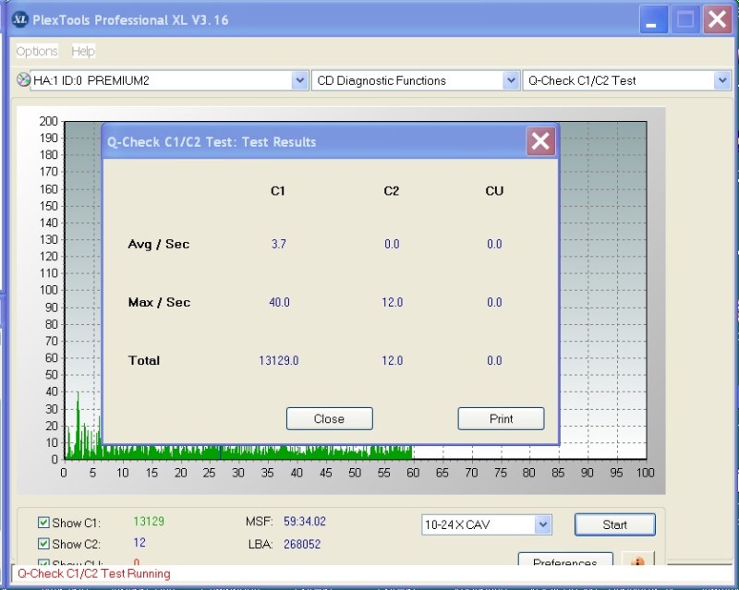The height and width of the screenshot is (590, 739).
Task: Click the orange info icon beside Preferences
Action: 637,560
